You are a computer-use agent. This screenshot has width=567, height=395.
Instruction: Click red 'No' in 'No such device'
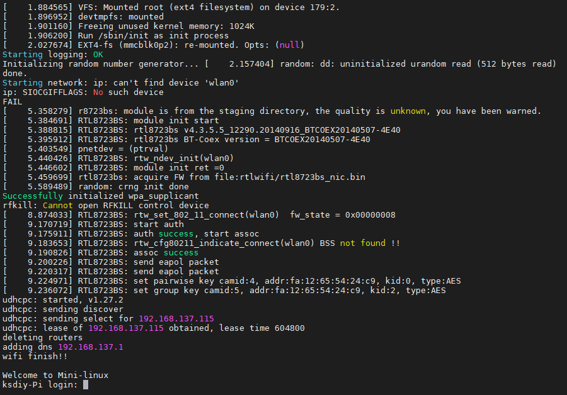[98, 92]
